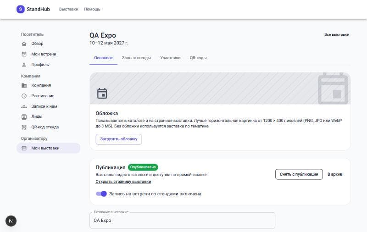Click the storefront icon beside Мои выставки
The width and height of the screenshot is (367, 232).
pyautogui.click(x=24, y=148)
